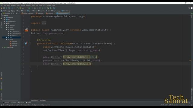Place the cursor after R.id. on line 17
Viewport: 193px width, 108px height.
coord(90,64)
